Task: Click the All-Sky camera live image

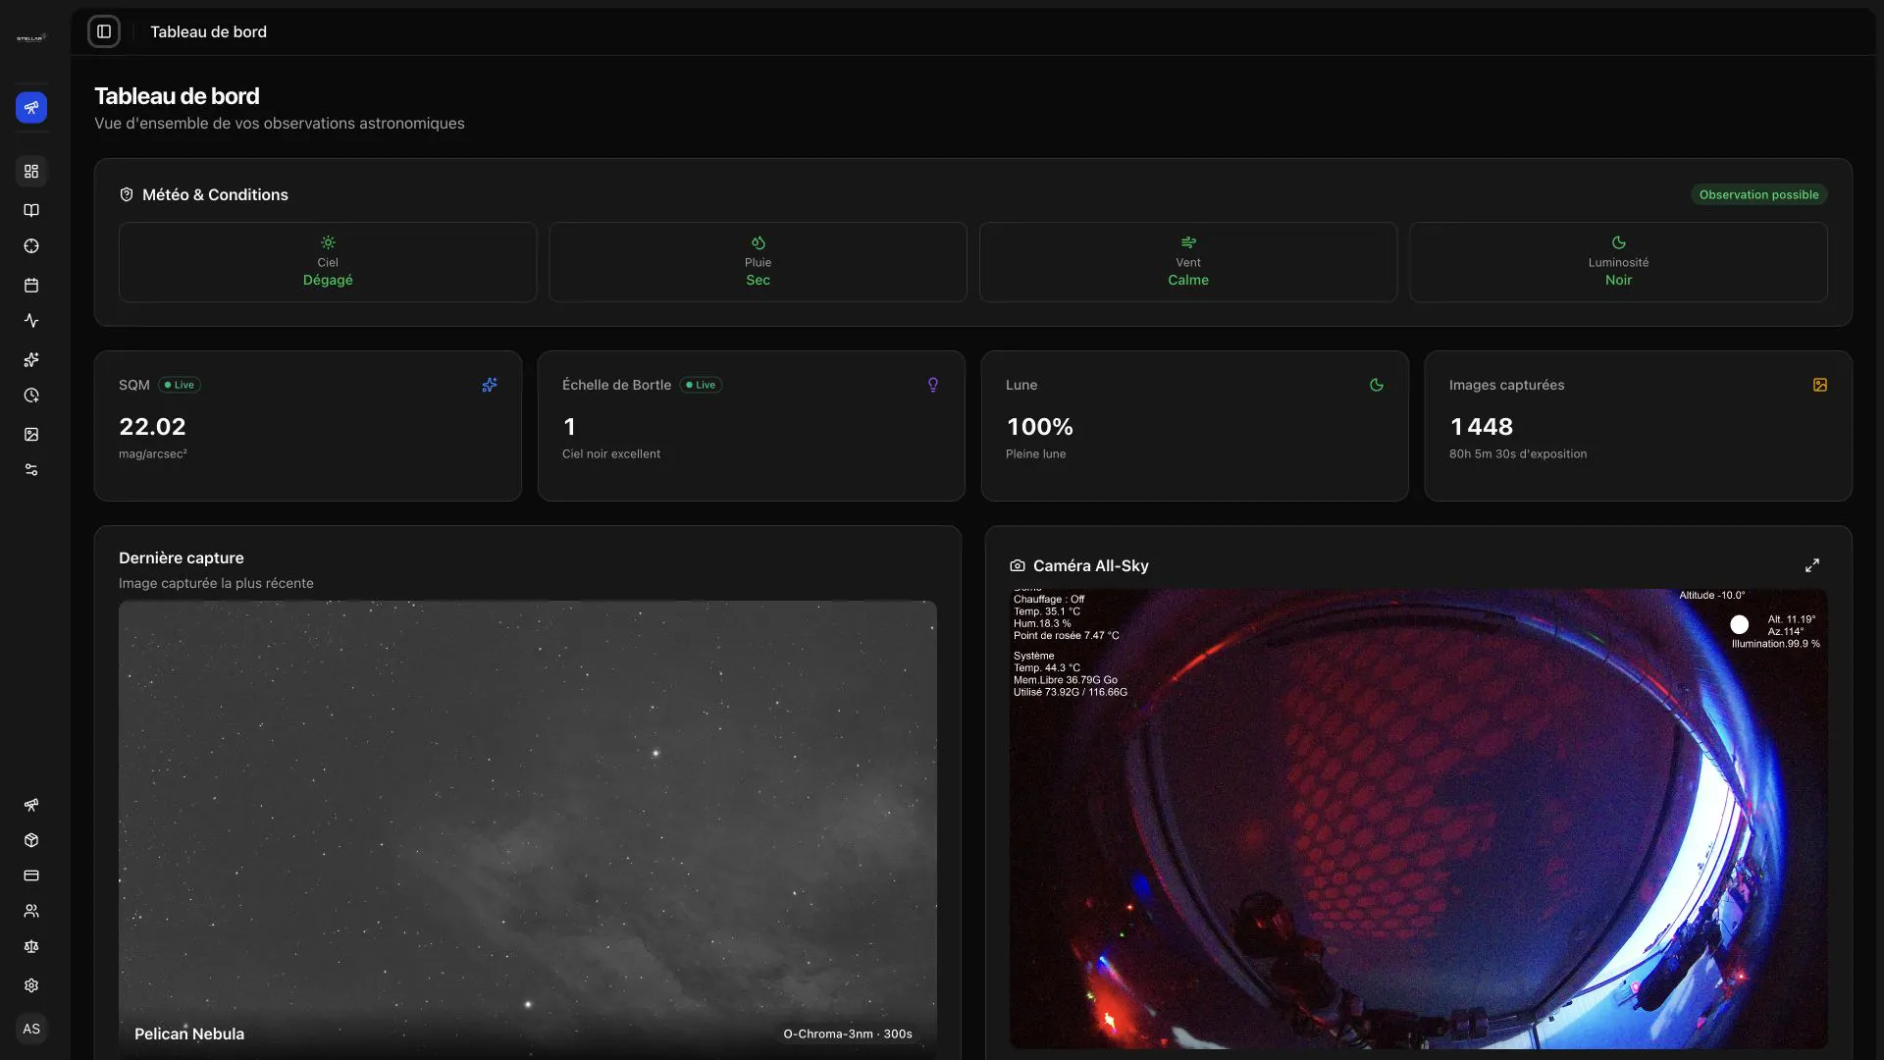Action: tap(1419, 819)
